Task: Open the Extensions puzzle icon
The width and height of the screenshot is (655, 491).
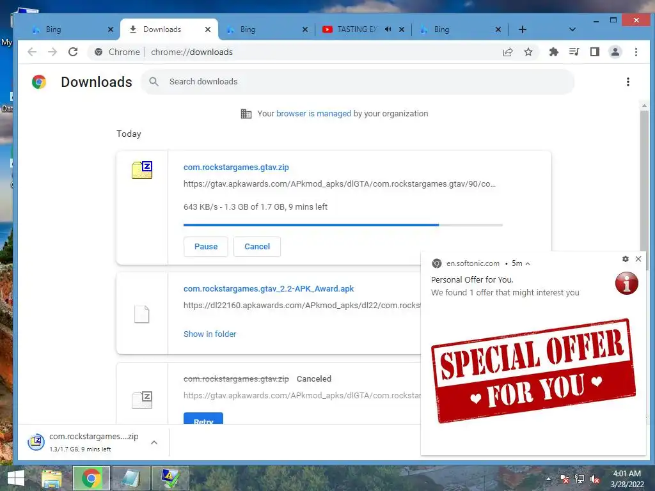Action: pyautogui.click(x=553, y=52)
